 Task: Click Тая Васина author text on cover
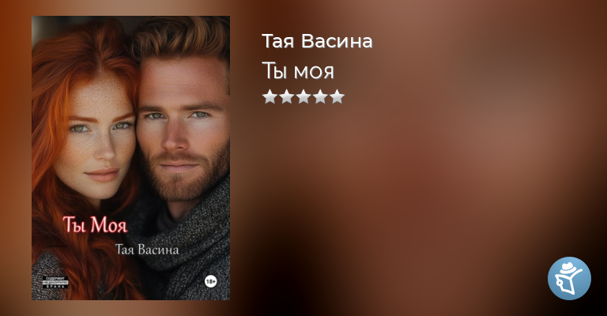(147, 250)
